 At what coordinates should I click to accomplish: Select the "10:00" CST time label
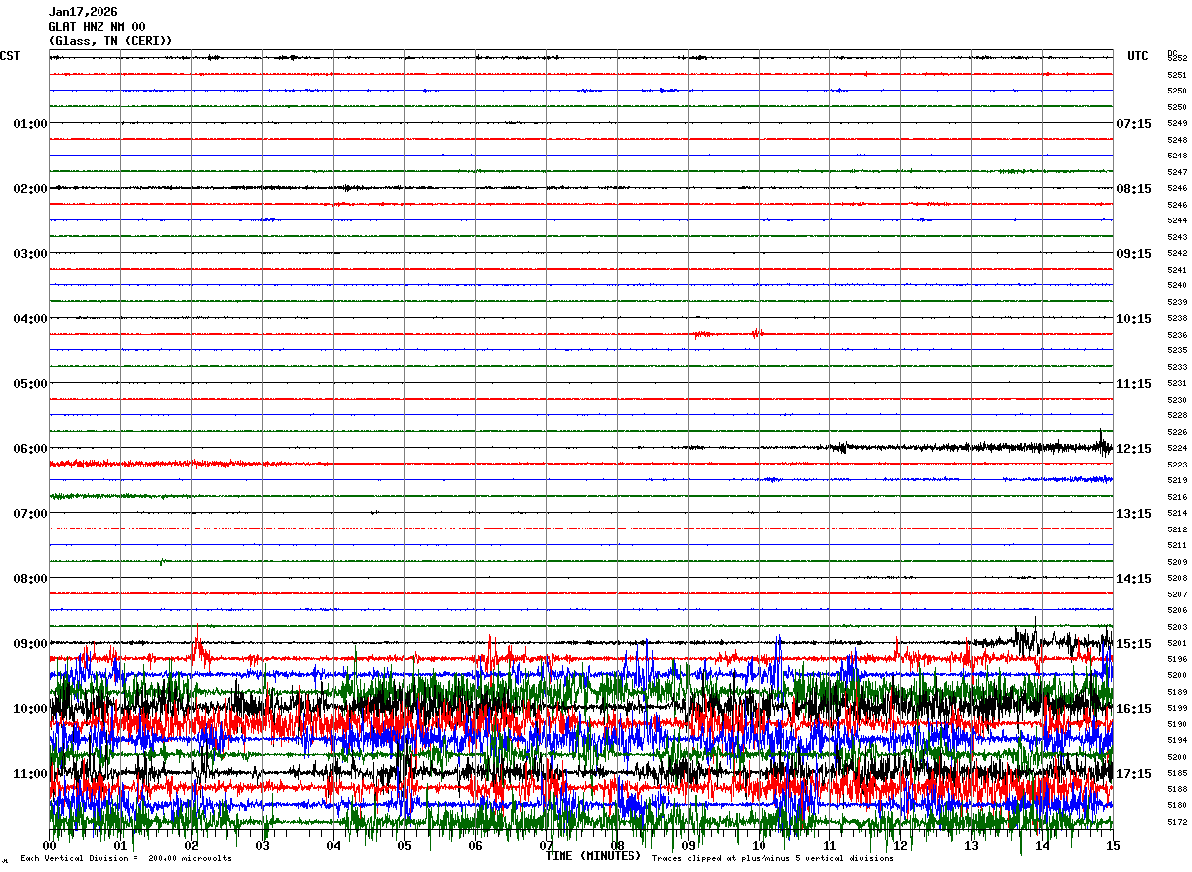coord(31,709)
